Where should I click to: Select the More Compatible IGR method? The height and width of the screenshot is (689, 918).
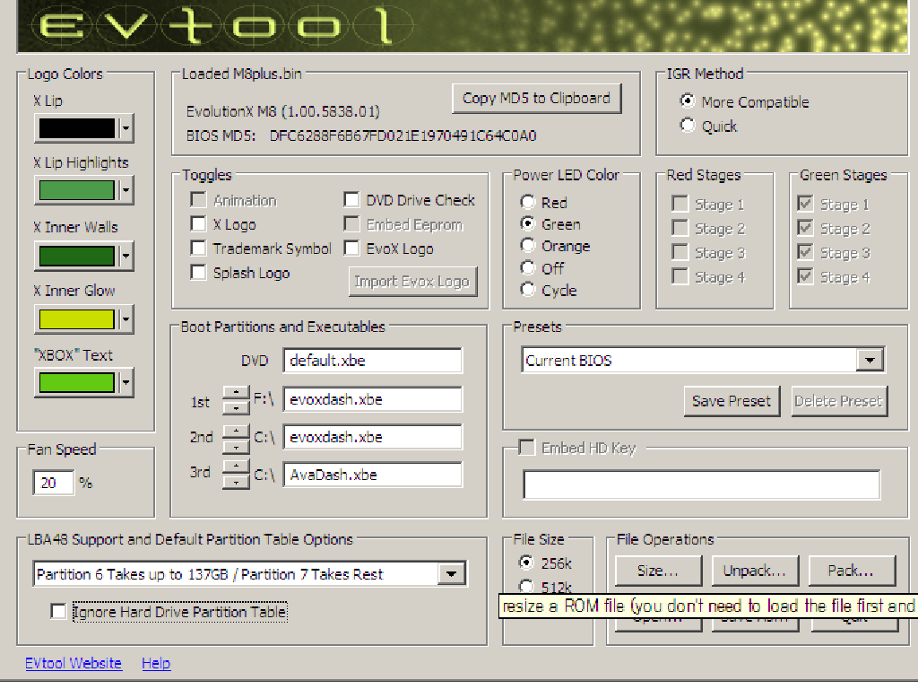(x=688, y=100)
